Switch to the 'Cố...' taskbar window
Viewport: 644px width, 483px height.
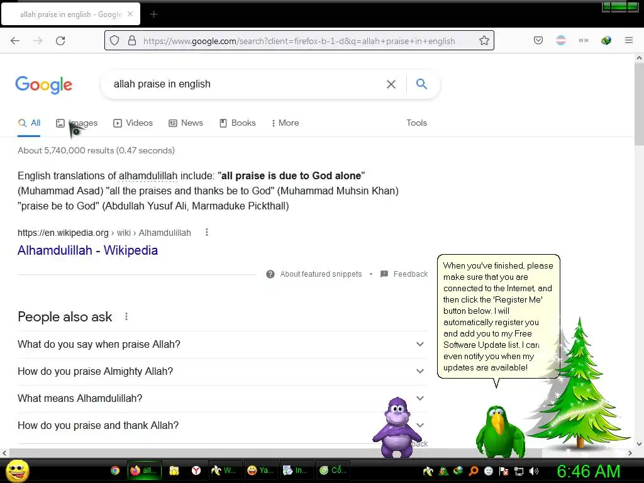coord(333,470)
